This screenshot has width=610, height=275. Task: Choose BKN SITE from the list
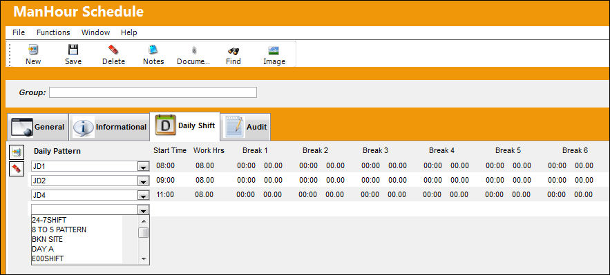click(47, 239)
